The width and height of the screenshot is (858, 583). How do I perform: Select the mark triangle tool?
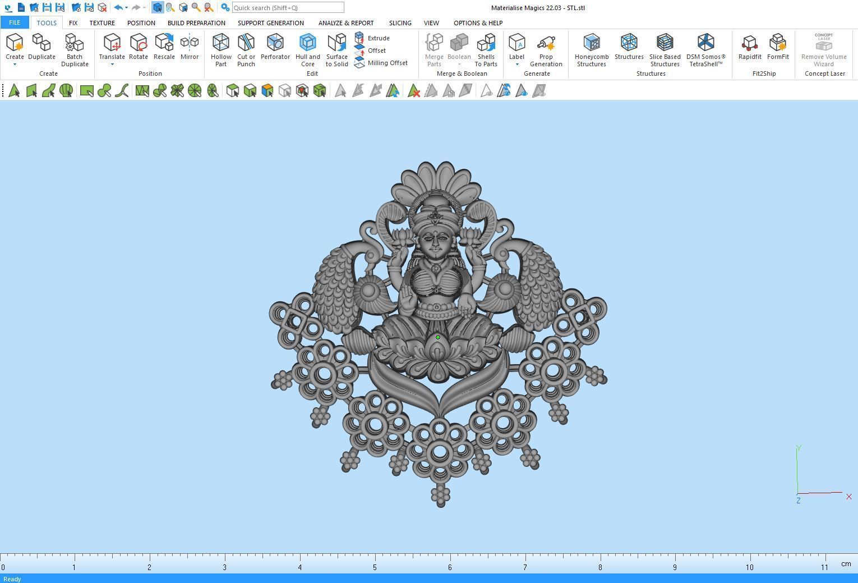click(x=14, y=90)
